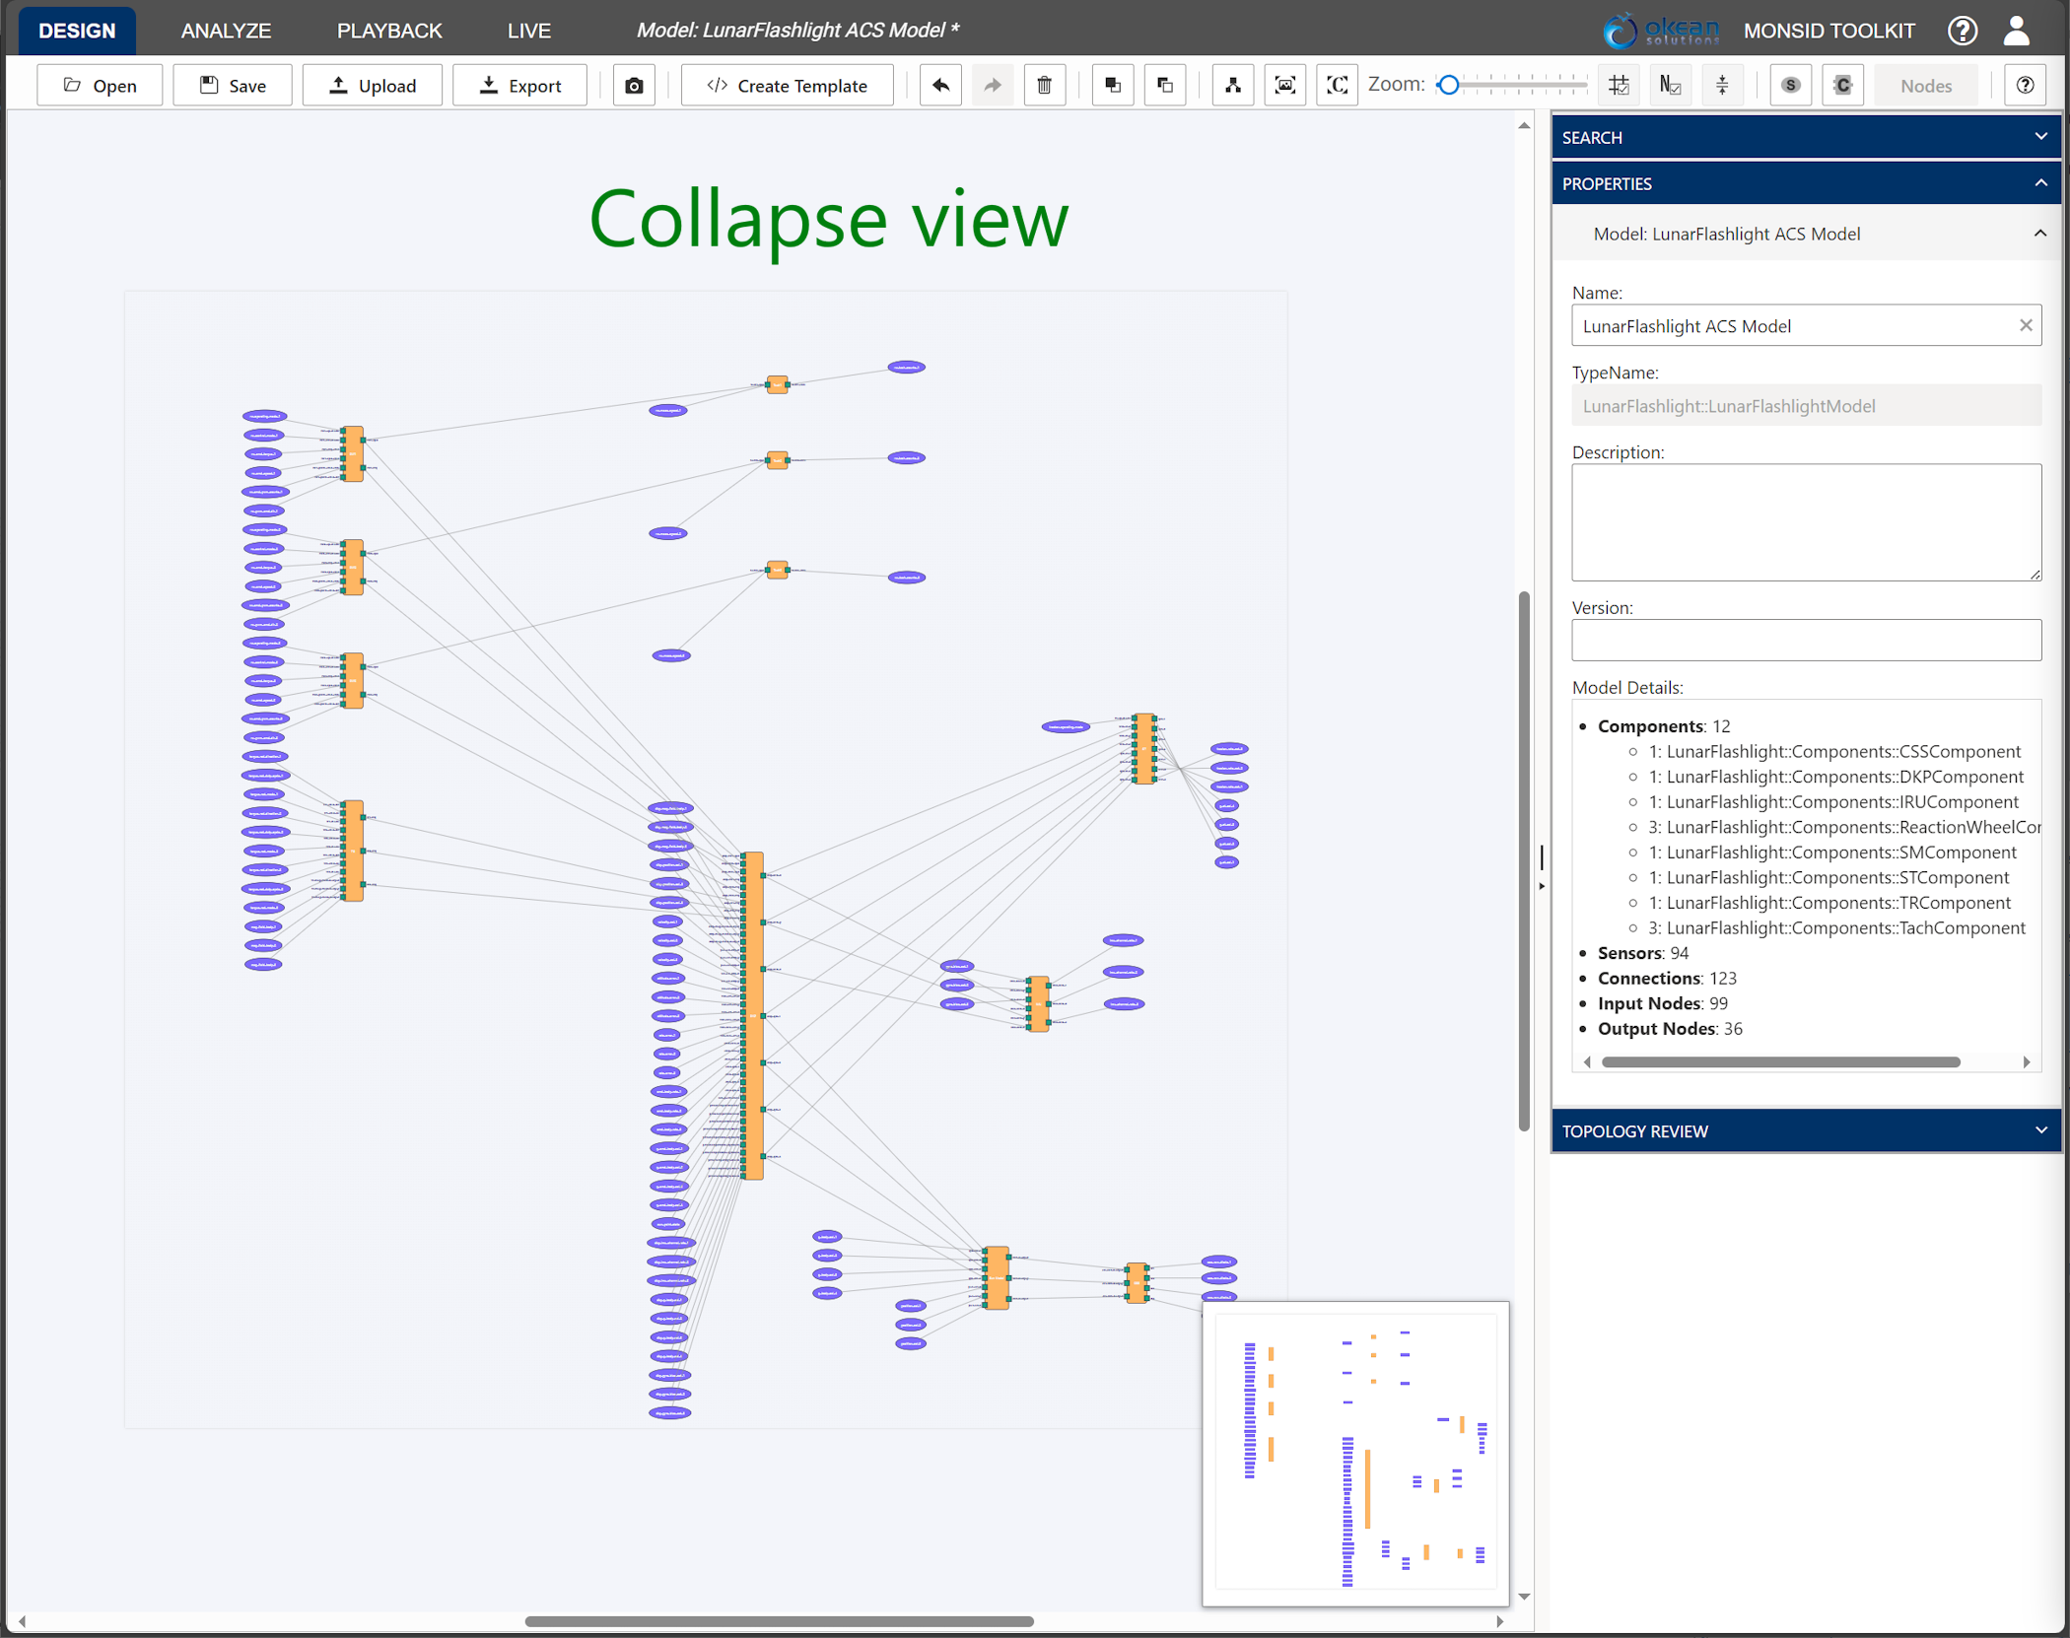Viewport: 2070px width, 1638px height.
Task: Click the delete/trash icon in toolbar
Action: [1045, 86]
